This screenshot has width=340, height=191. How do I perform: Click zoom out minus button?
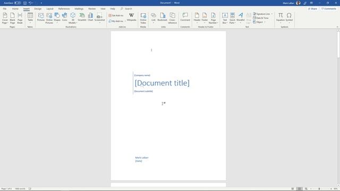[x=311, y=189]
